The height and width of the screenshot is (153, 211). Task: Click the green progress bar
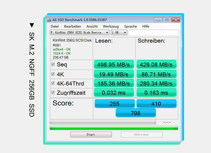click(x=114, y=128)
